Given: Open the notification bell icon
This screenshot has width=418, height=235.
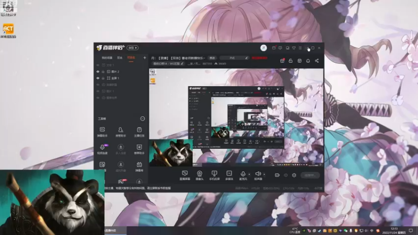Looking at the screenshot, I should [x=308, y=61].
